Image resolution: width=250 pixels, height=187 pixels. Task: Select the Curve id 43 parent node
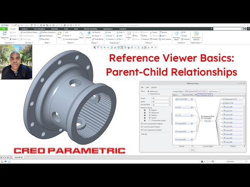(x=184, y=139)
